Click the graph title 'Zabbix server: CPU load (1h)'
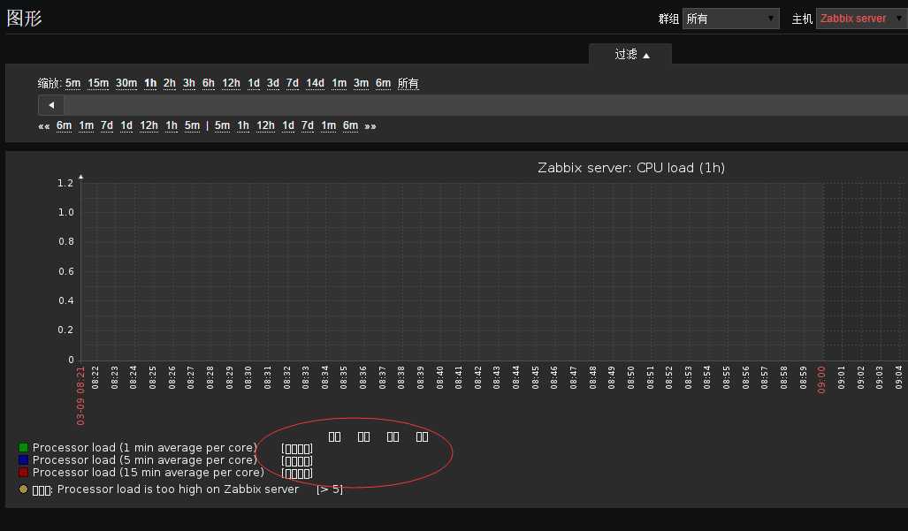The width and height of the screenshot is (908, 531). coord(631,168)
